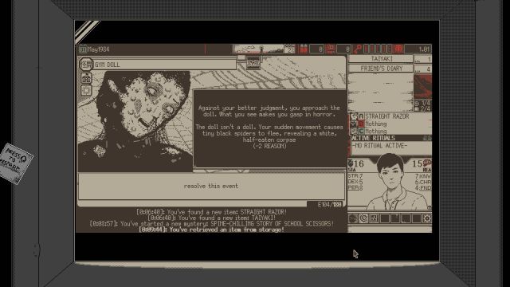
Task: Click the square icon below the house icon
Action: (x=86, y=90)
